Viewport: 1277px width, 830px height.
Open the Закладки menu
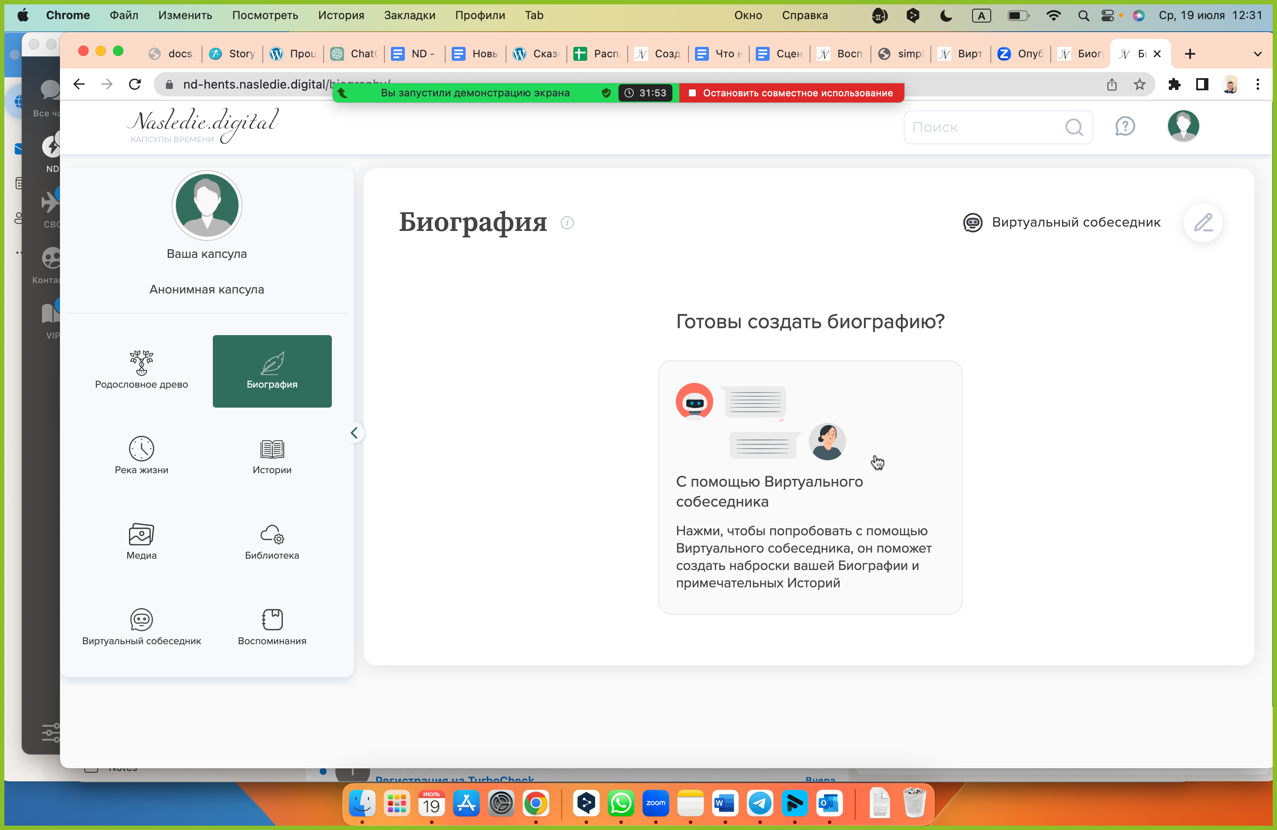(x=410, y=15)
